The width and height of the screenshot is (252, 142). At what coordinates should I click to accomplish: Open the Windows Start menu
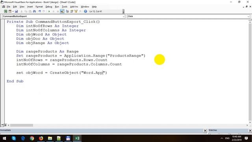point(4,138)
